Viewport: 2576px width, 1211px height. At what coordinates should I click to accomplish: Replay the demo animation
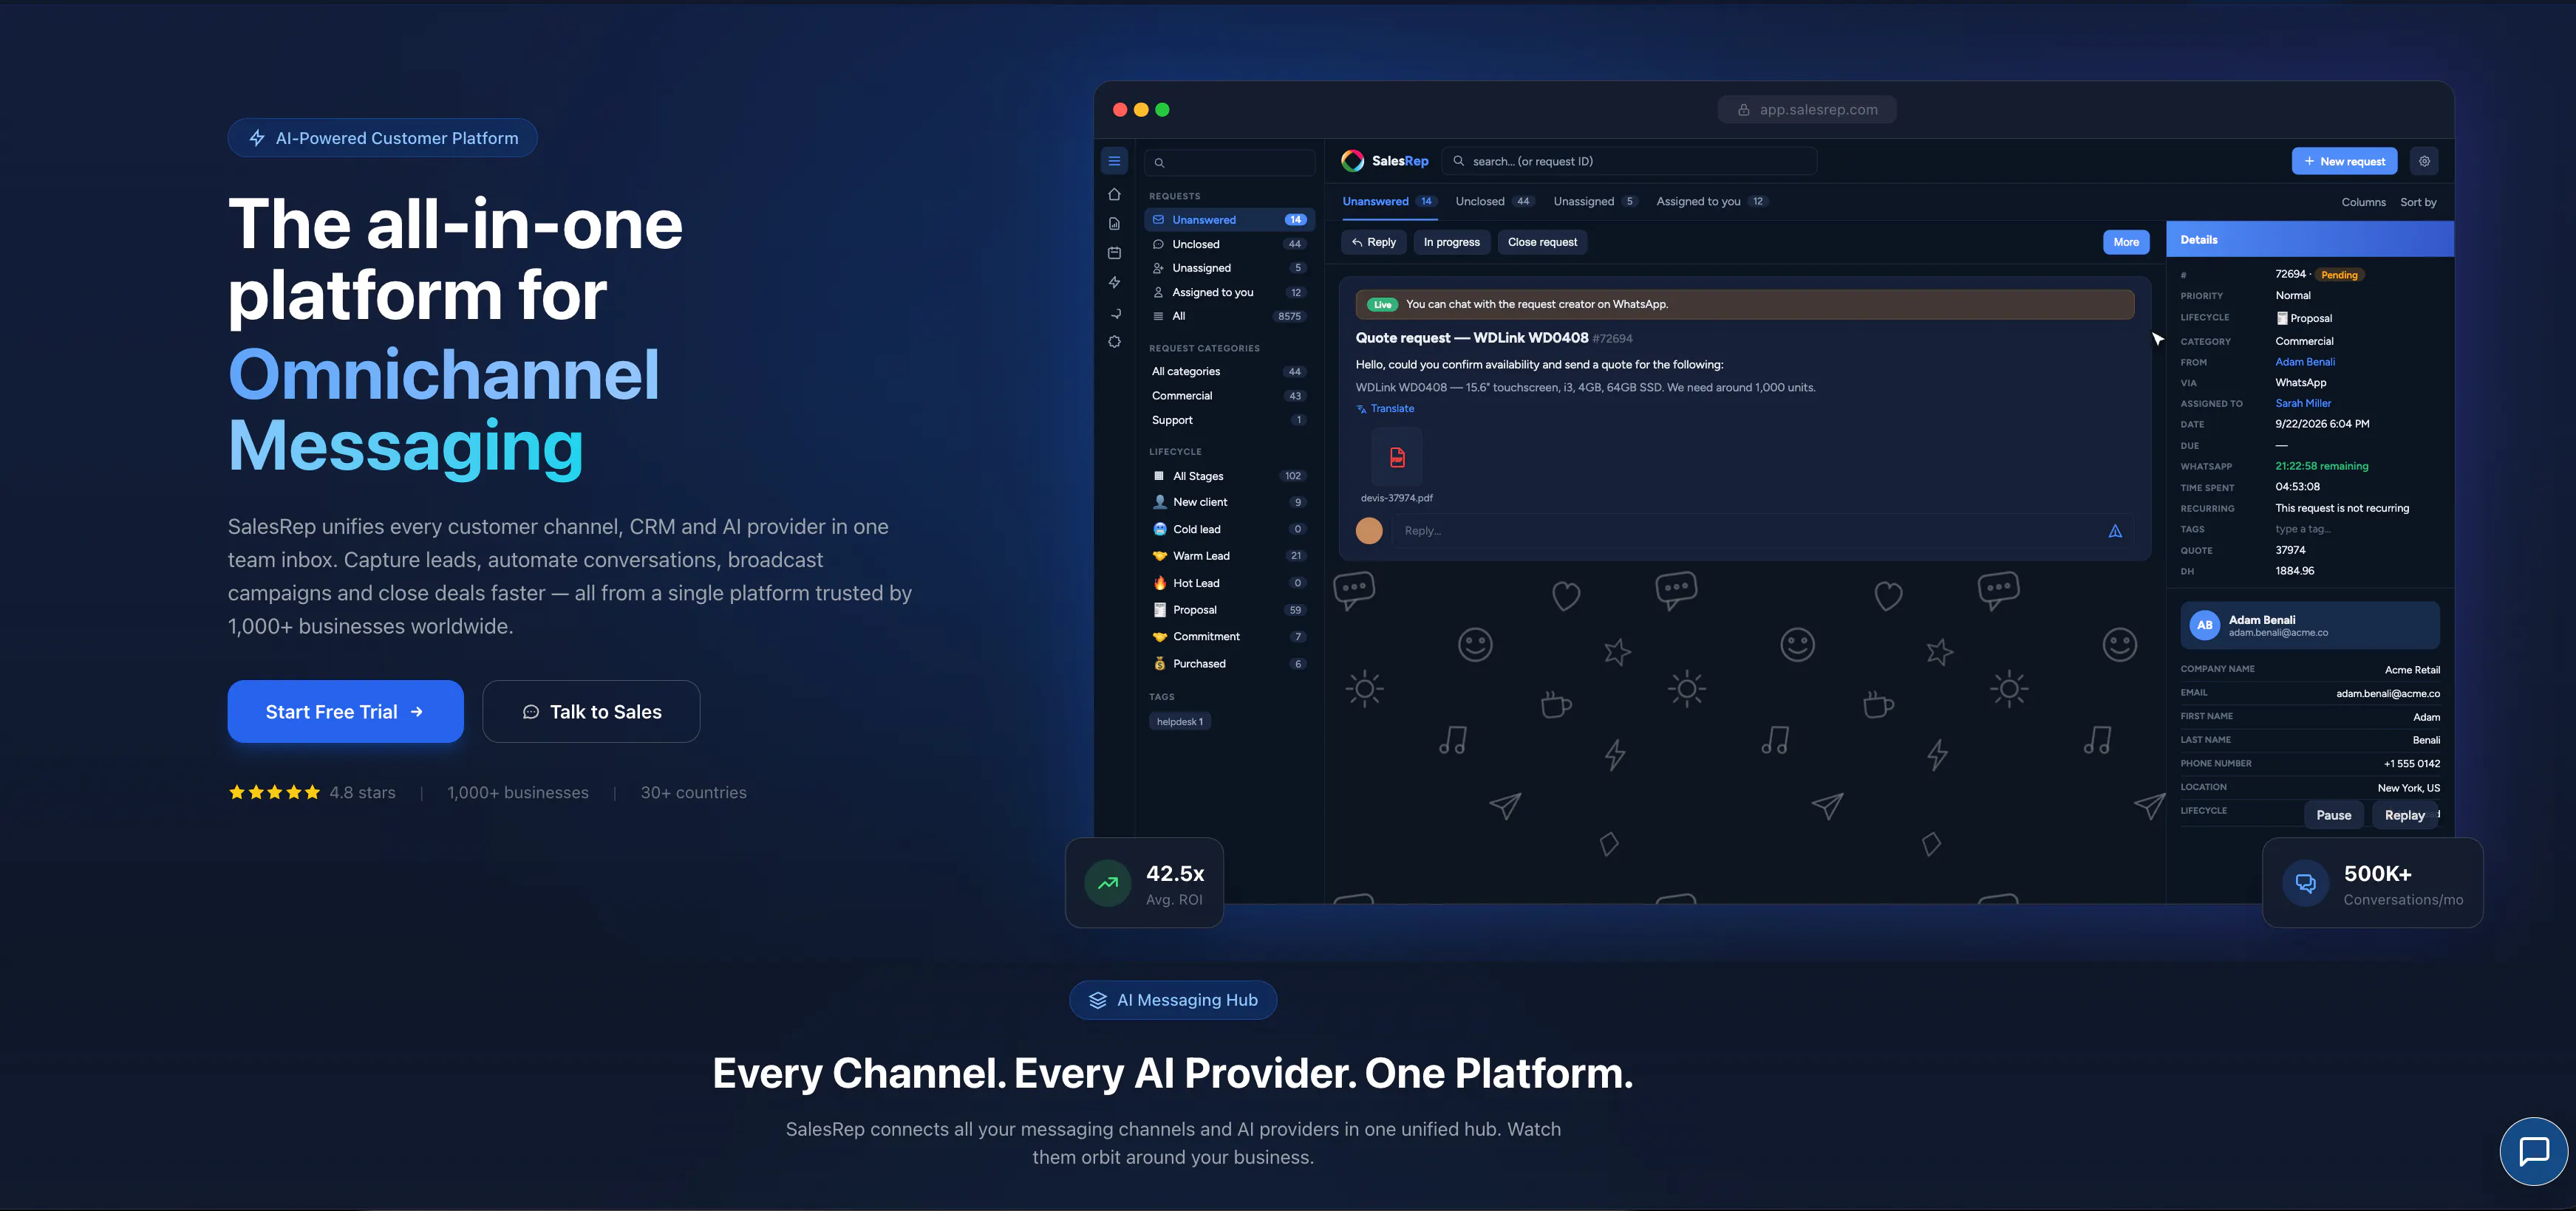coord(2405,815)
